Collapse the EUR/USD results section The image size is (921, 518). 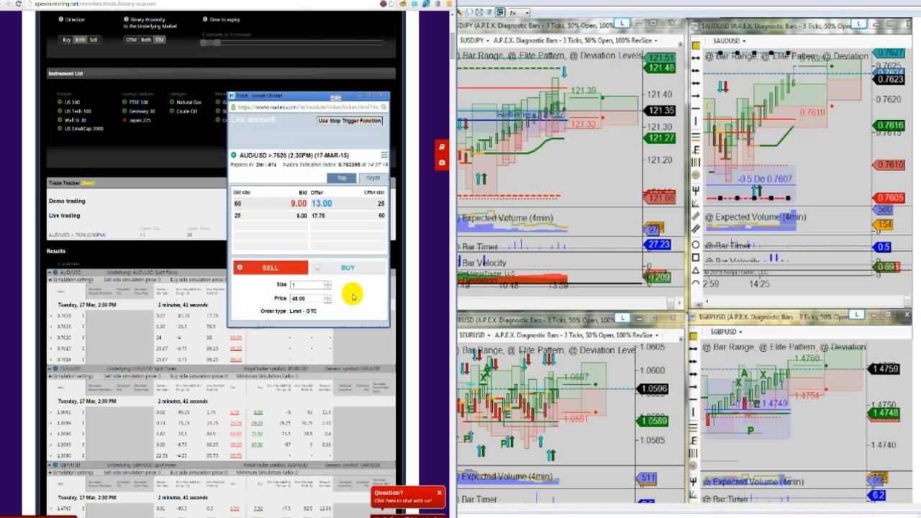[50, 368]
